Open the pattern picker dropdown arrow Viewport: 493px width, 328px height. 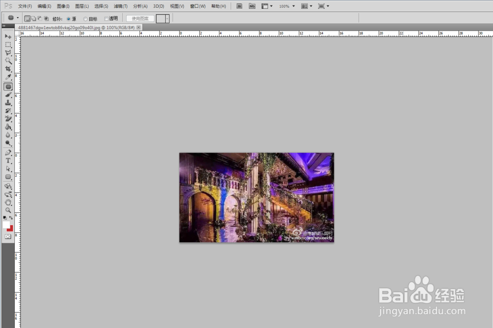[167, 19]
